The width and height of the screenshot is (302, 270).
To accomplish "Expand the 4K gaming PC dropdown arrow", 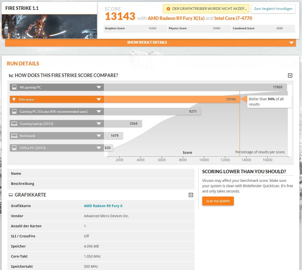I will (x=99, y=87).
